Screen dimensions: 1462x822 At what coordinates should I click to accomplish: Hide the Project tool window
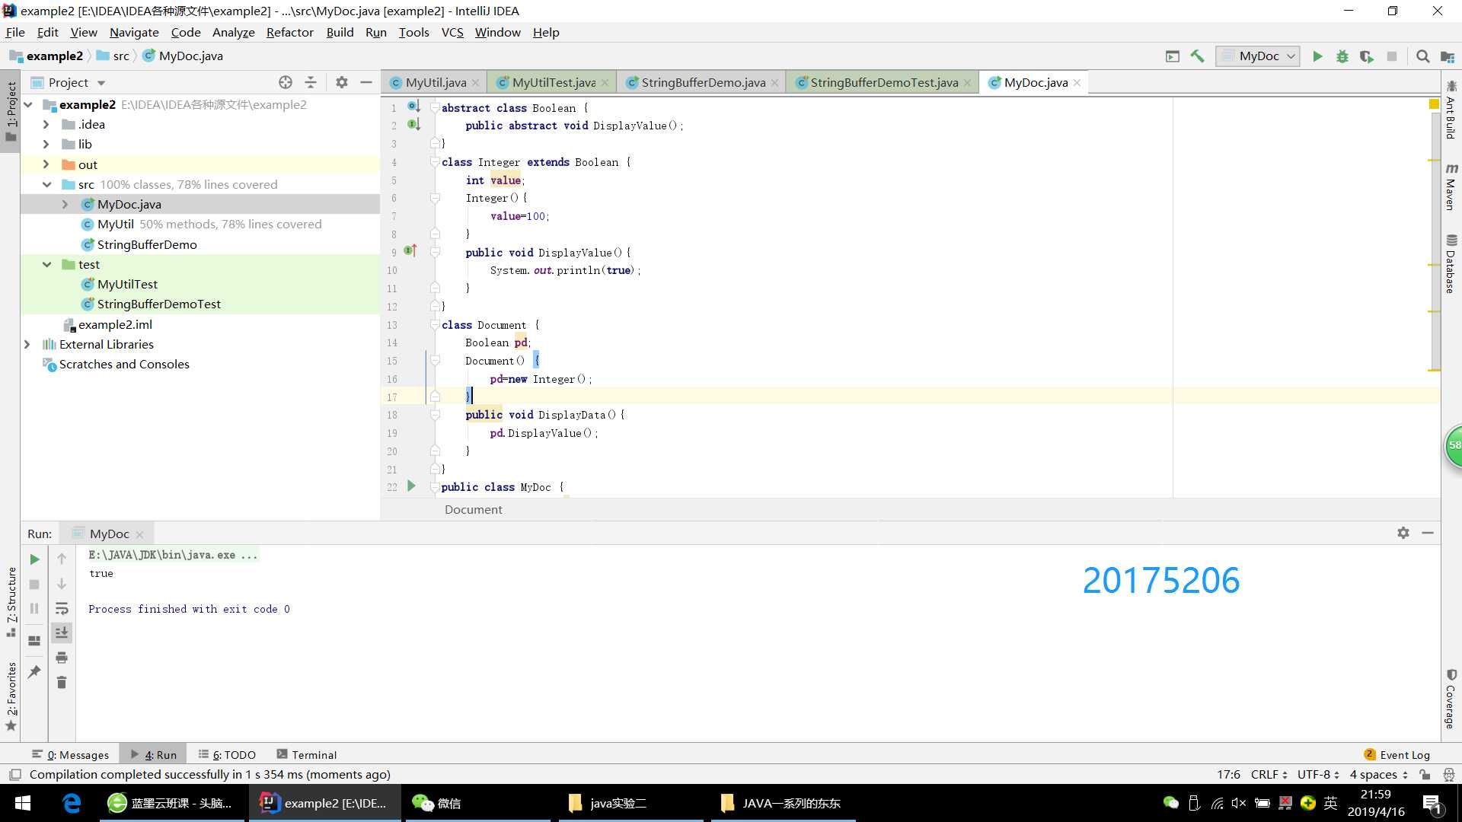coord(366,82)
